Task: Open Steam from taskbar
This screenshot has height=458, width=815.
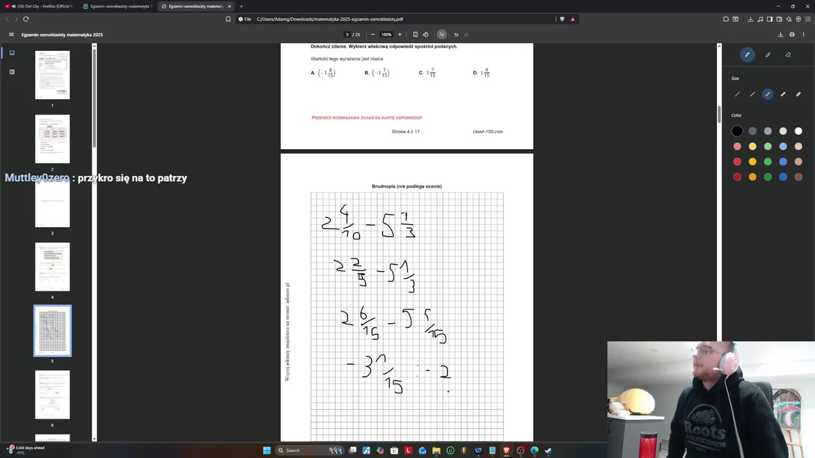Action: point(548,450)
